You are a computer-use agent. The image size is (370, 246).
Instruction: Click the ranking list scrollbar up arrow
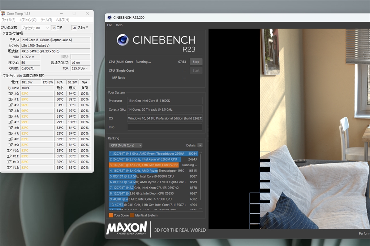(201, 153)
